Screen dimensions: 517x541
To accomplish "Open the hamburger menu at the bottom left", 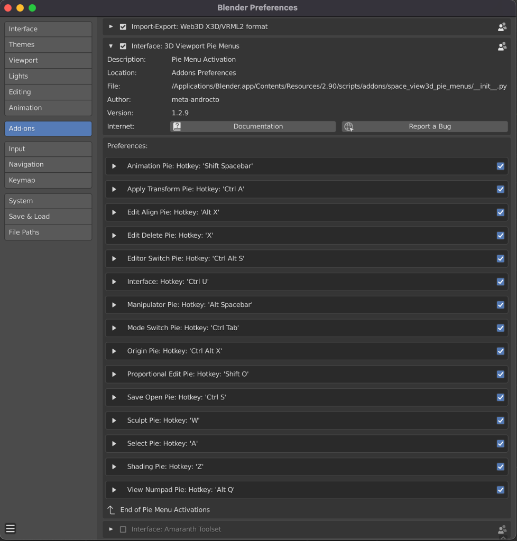I will [10, 528].
